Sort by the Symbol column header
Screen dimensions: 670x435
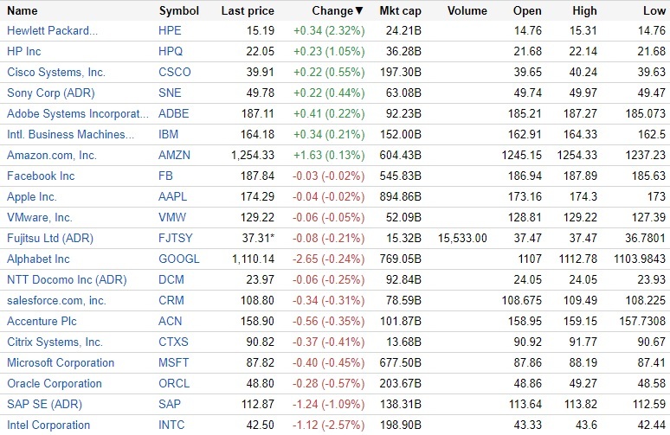(179, 11)
